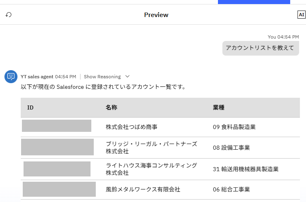Screen dimensions: 306x202
Task: Click the blue button at top
Action: tap(254, 2)
